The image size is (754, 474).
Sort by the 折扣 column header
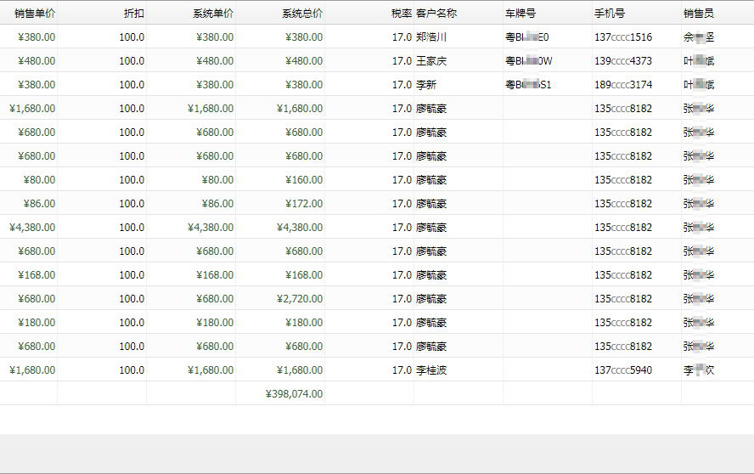coord(133,14)
